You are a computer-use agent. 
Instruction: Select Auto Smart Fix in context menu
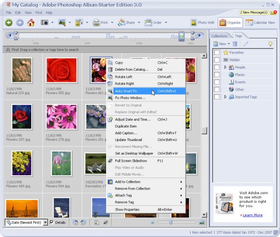[146, 91]
